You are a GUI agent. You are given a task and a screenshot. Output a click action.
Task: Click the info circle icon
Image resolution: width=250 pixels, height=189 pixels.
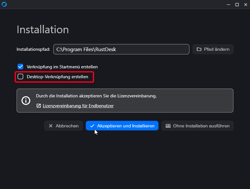click(26, 101)
